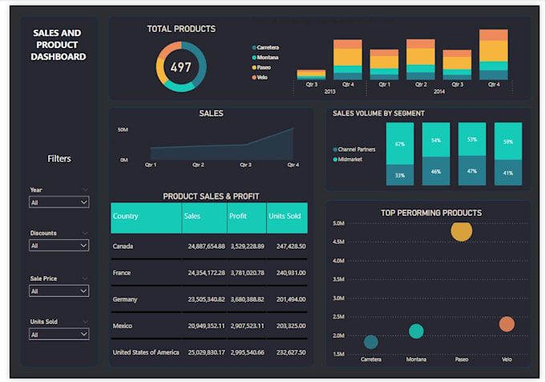Click the 2014 Qtr 4 stacked bar
Image resolution: width=545 pixels, height=382 pixels.
click(x=494, y=55)
